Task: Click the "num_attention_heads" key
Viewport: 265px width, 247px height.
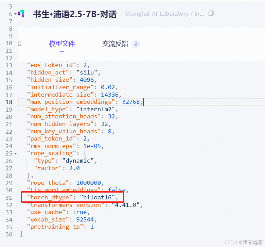Action: point(64,117)
